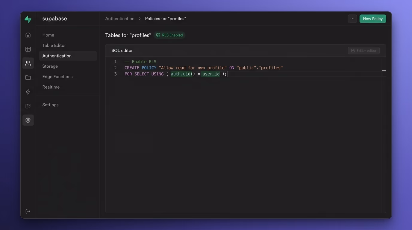Click line number 1 in the gutter
This screenshot has height=230, width=412.
[115, 62]
